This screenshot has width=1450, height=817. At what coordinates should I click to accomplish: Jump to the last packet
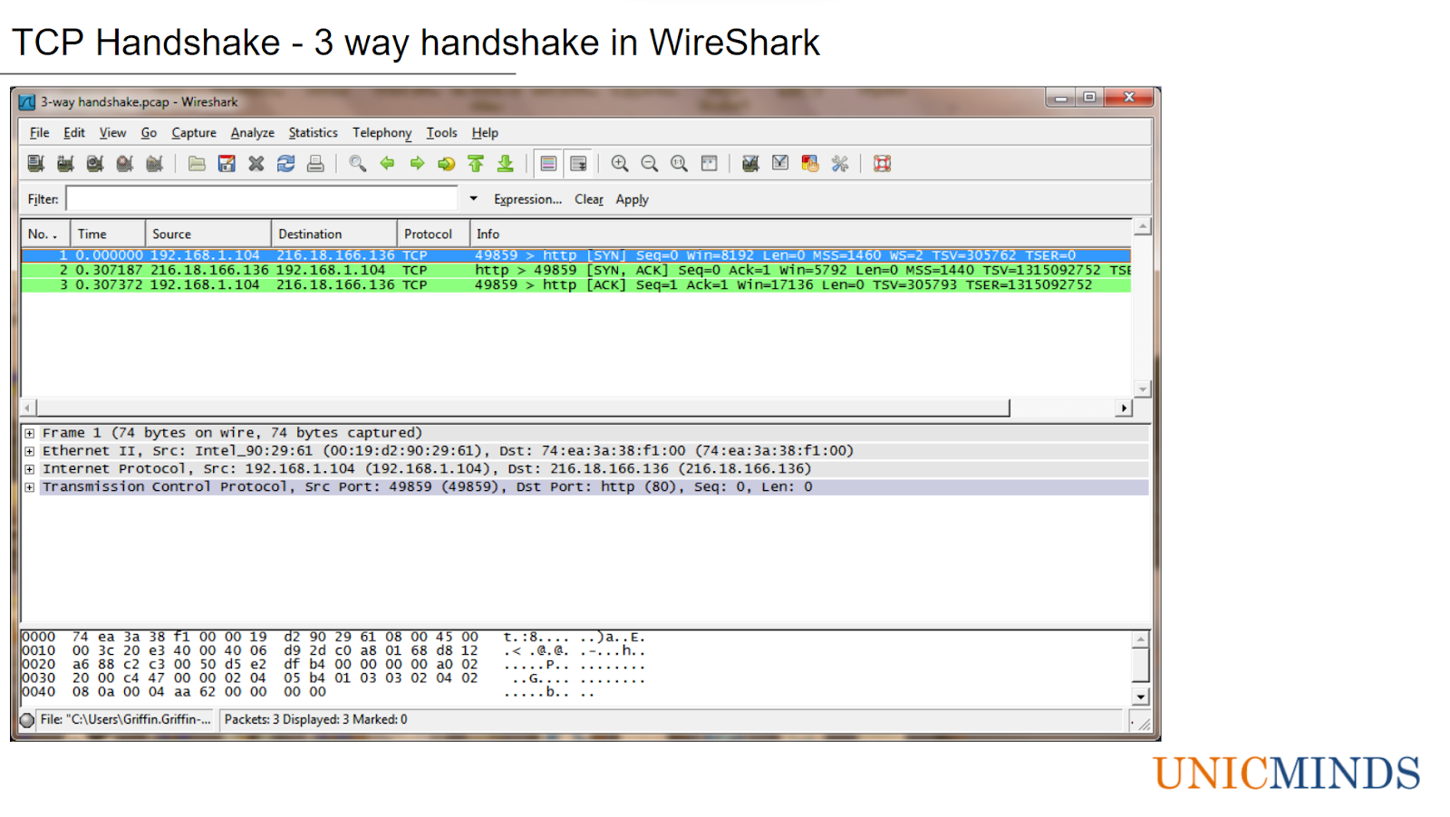click(x=506, y=164)
